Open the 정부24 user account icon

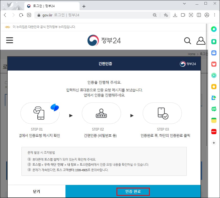click(201, 40)
